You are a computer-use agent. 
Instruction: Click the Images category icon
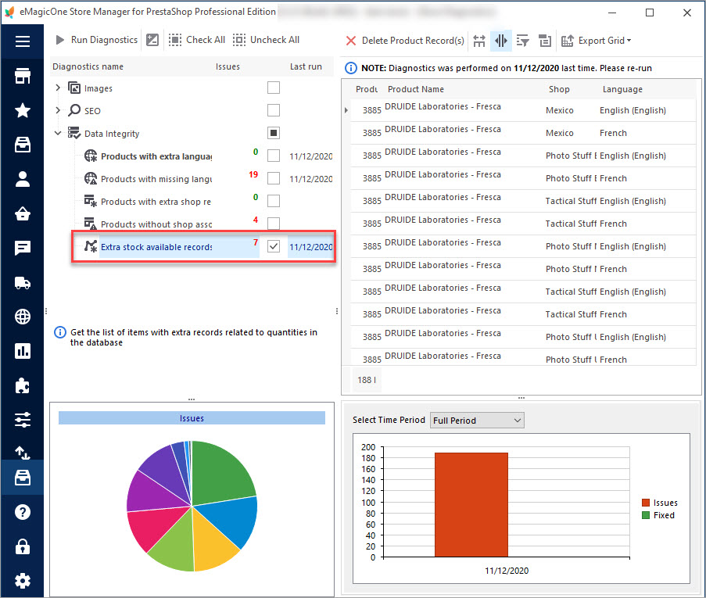(74, 88)
